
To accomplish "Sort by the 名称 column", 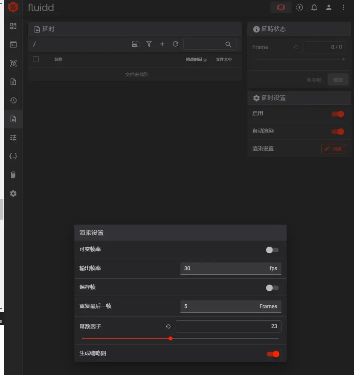I will click(58, 59).
